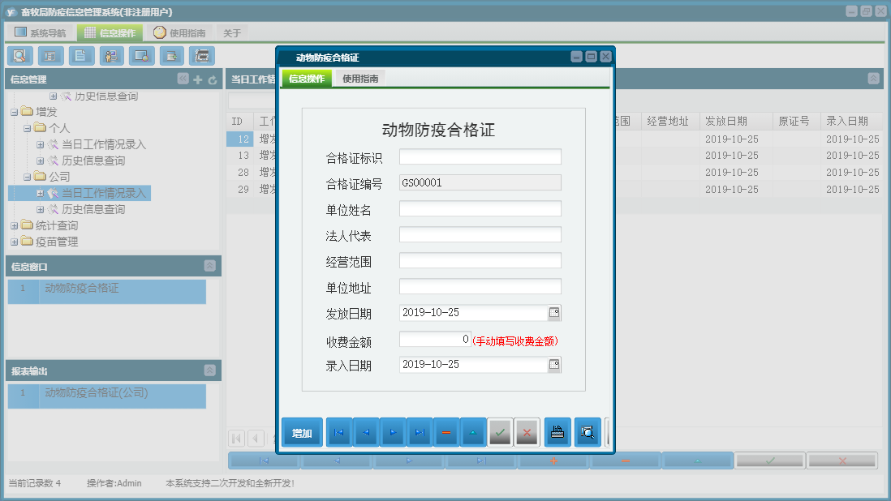
Task: Open print preview in the dialog toolbar
Action: pyautogui.click(x=587, y=432)
